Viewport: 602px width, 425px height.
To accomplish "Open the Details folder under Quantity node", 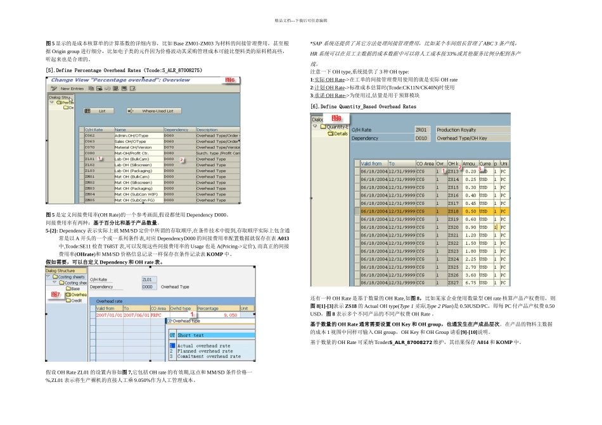I will [x=338, y=133].
